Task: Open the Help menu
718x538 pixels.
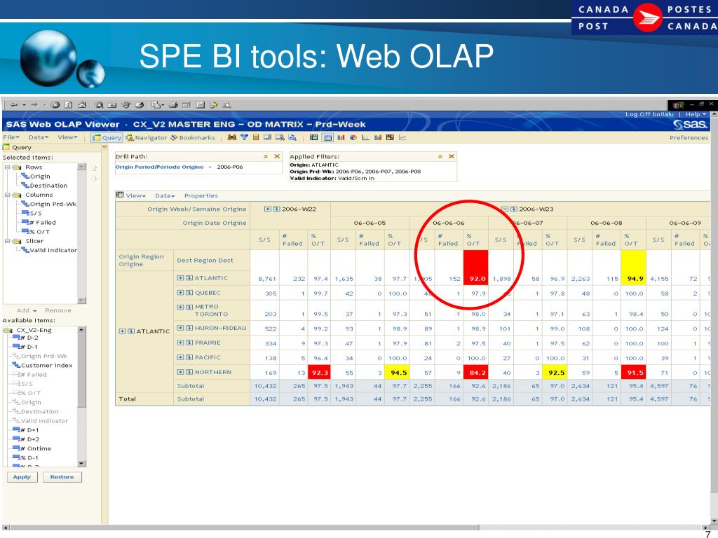Action: [x=696, y=114]
